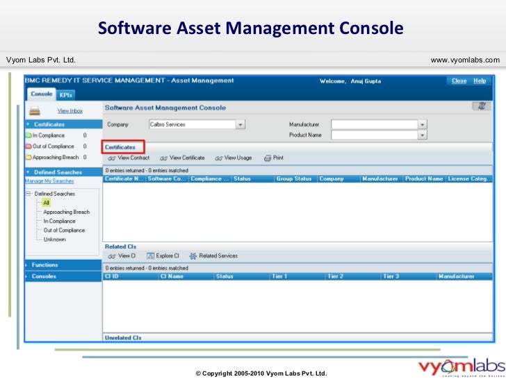Click the Manufacturer input field
Image resolution: width=506 pixels, height=379 pixels.
375,124
